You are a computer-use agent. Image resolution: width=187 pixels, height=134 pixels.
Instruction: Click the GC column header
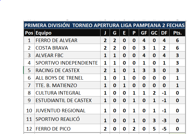coord(154,33)
